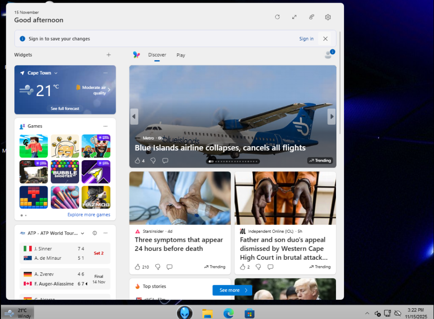Go to previous carousel story
This screenshot has width=434, height=319.
[134, 117]
